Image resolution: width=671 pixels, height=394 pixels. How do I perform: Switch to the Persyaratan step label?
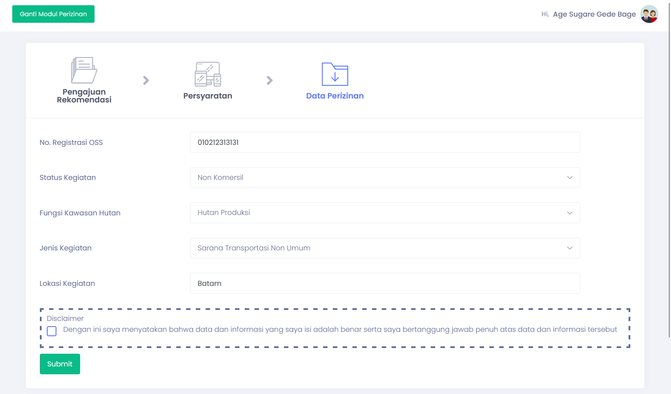point(207,96)
